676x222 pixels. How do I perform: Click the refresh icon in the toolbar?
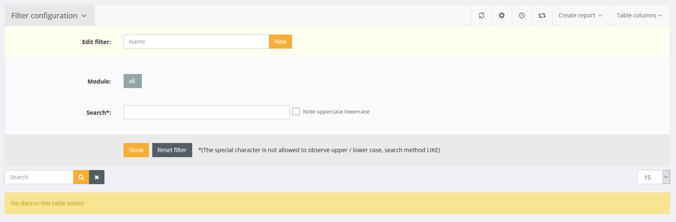click(481, 15)
